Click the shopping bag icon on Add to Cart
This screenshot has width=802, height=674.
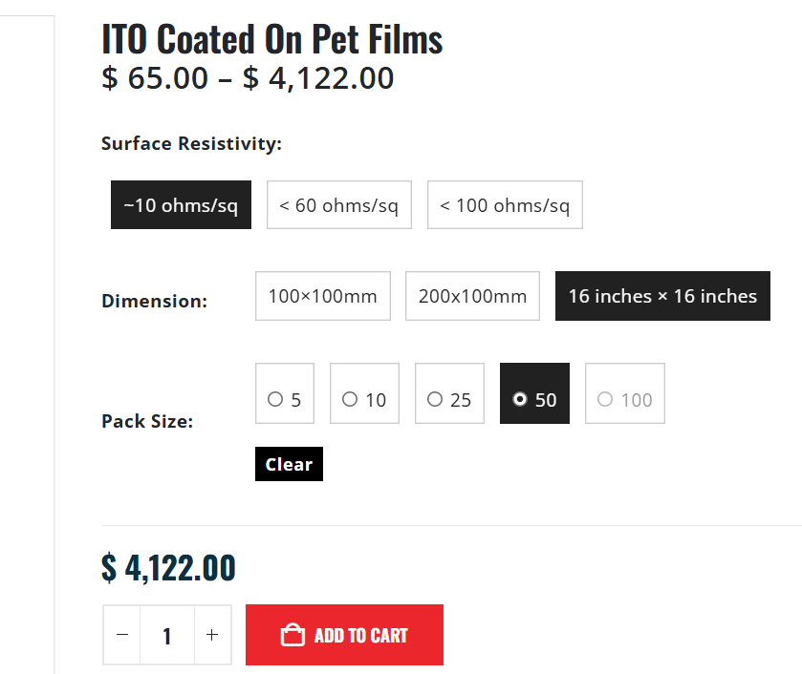[292, 636]
